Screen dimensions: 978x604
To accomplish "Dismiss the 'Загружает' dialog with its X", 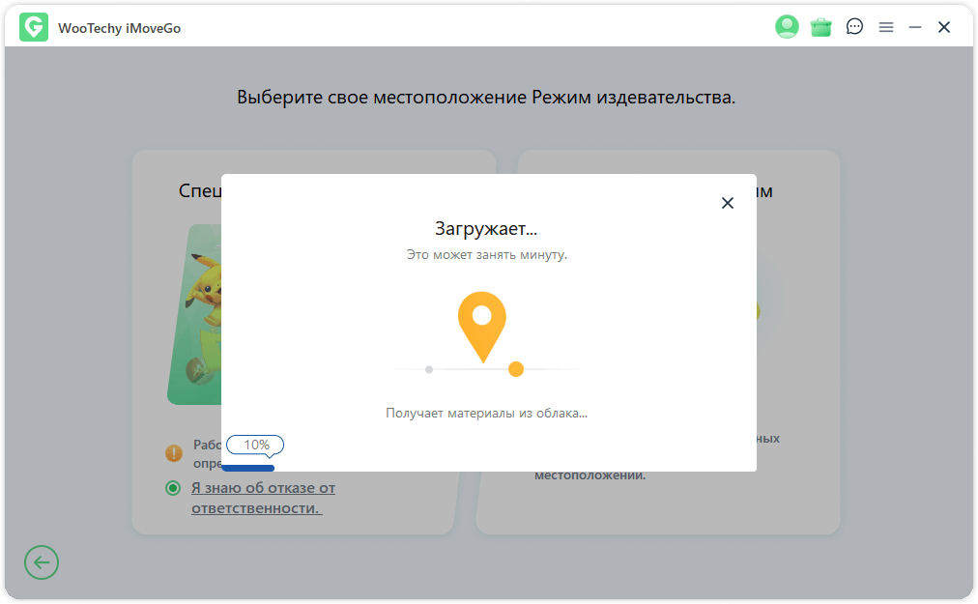I will click(x=728, y=203).
